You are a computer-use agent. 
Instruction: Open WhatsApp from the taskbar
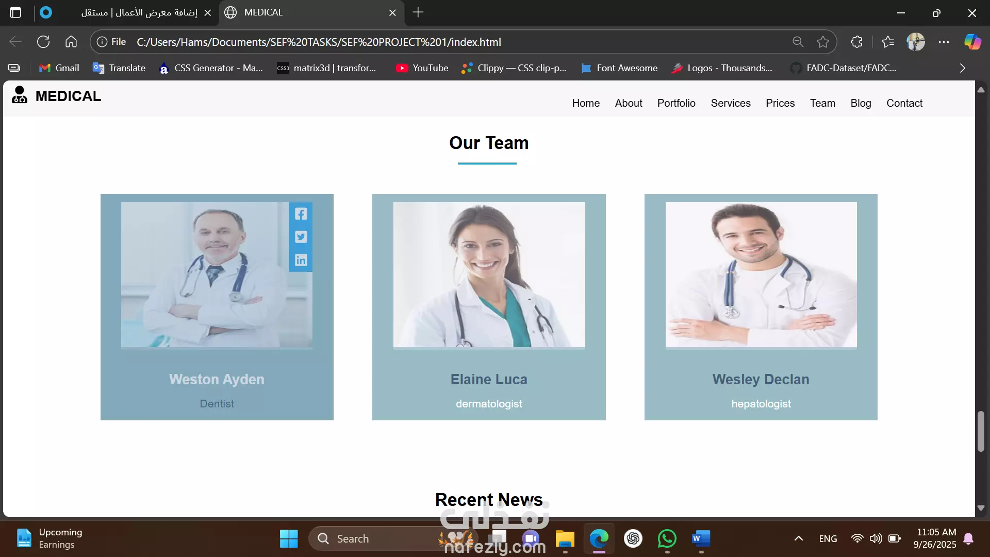(667, 539)
